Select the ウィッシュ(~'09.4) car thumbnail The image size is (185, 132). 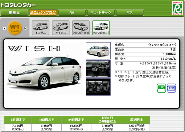tap(81, 28)
